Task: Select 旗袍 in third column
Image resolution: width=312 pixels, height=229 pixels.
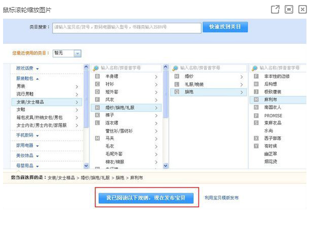Action: tap(209, 92)
